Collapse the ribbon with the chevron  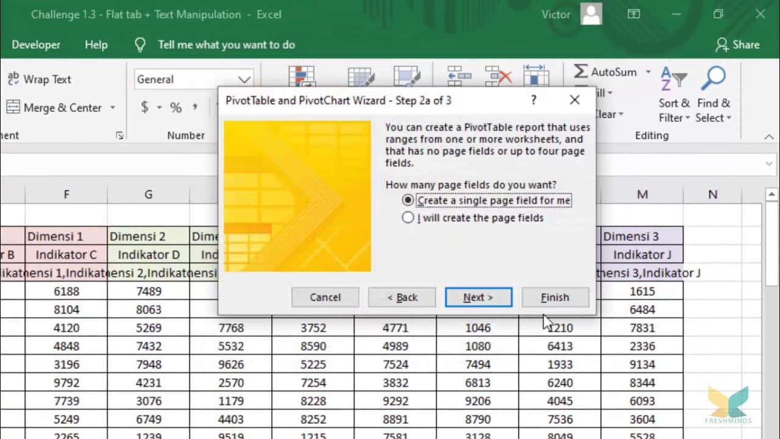click(769, 137)
